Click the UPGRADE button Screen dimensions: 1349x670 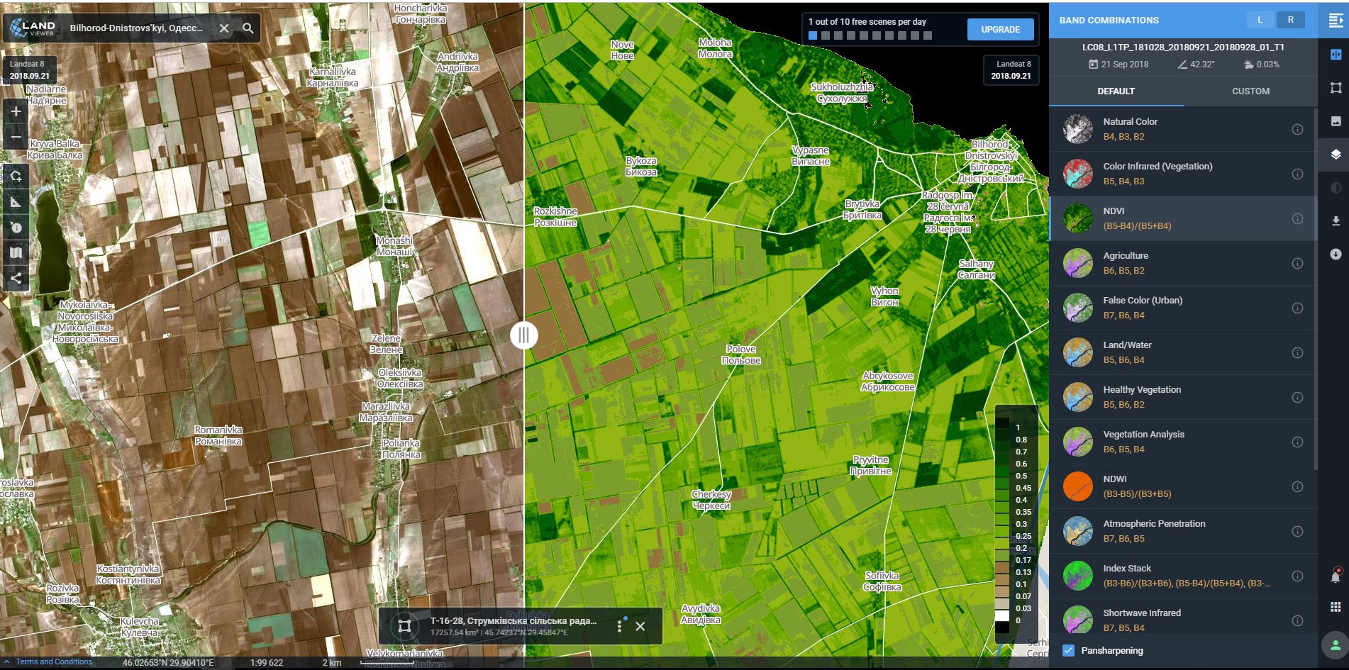[x=1000, y=29]
